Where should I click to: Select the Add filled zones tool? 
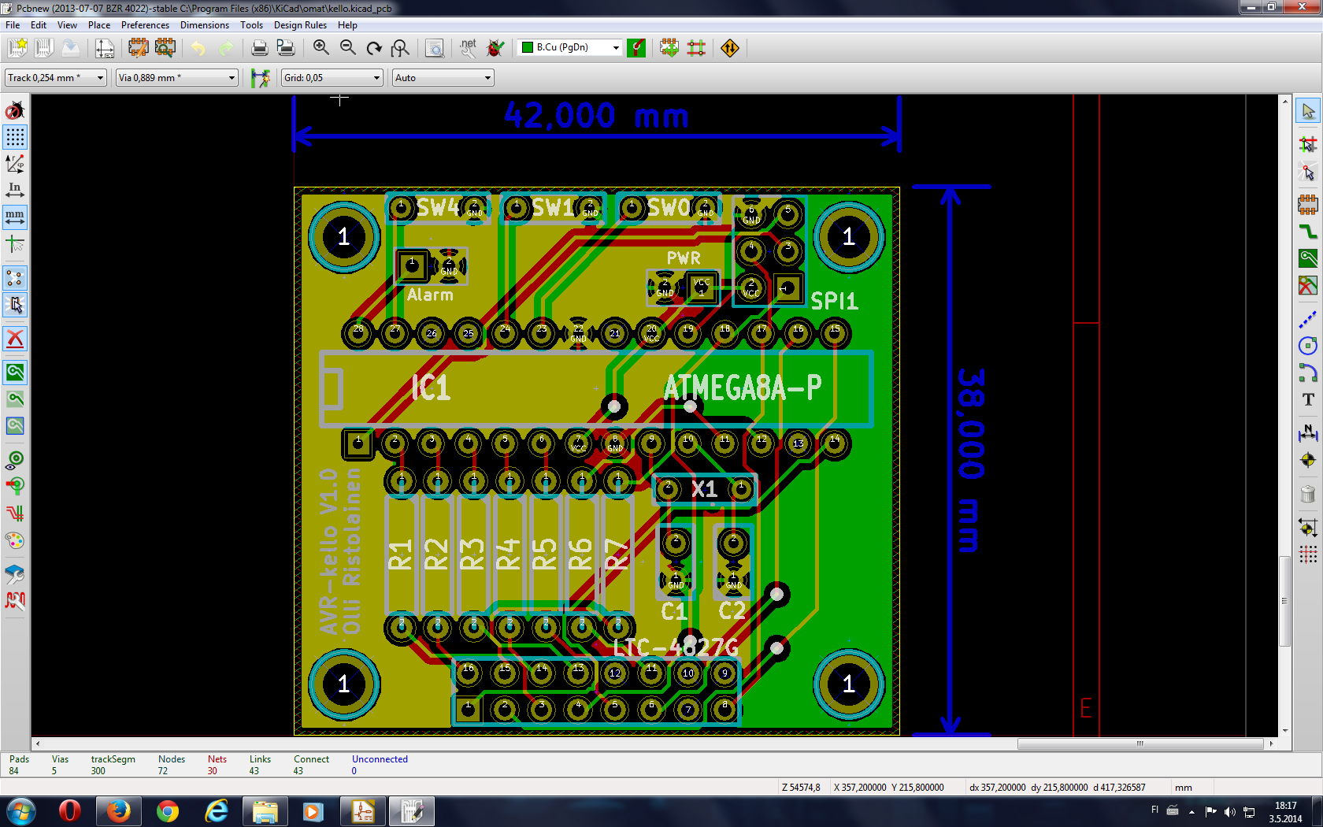[x=1308, y=258]
